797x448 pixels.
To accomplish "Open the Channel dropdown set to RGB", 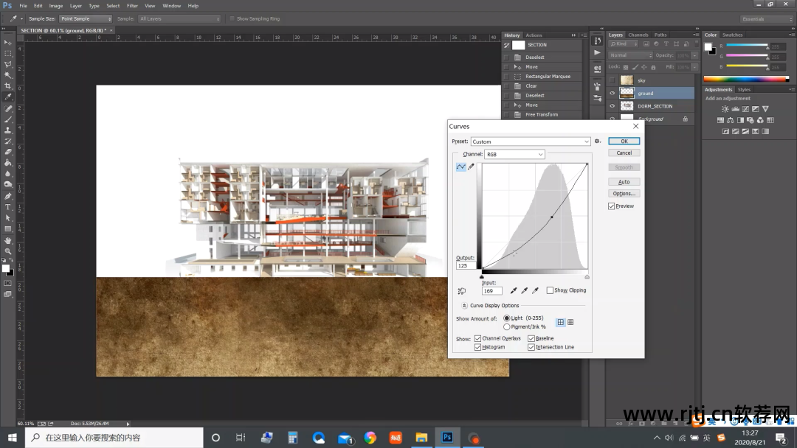I will 514,154.
